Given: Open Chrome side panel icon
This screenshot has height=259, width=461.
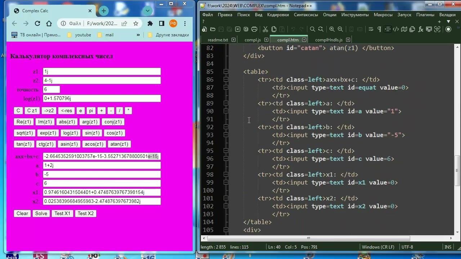Looking at the screenshot, I should click(162, 23).
